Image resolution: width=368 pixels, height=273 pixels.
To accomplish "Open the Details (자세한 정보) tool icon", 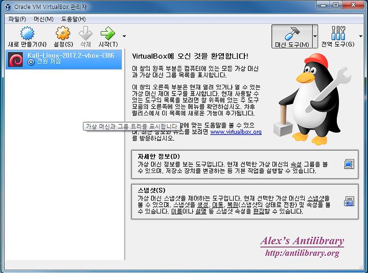I will point(349,164).
